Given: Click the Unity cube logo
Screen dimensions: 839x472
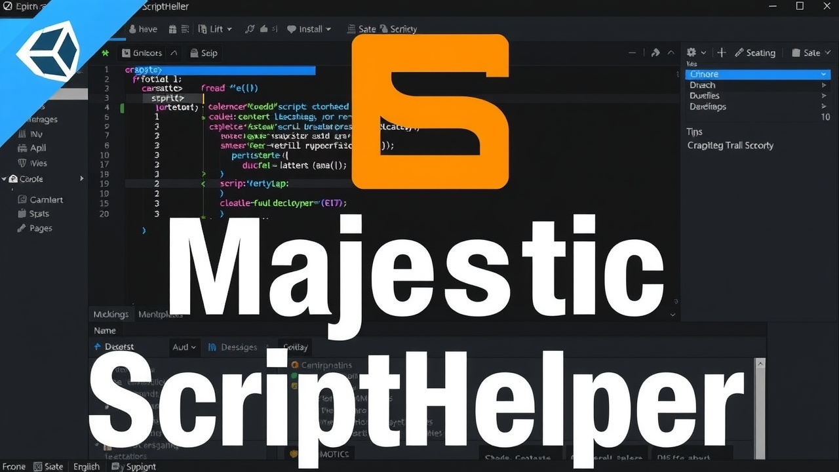Looking at the screenshot, I should click(47, 50).
